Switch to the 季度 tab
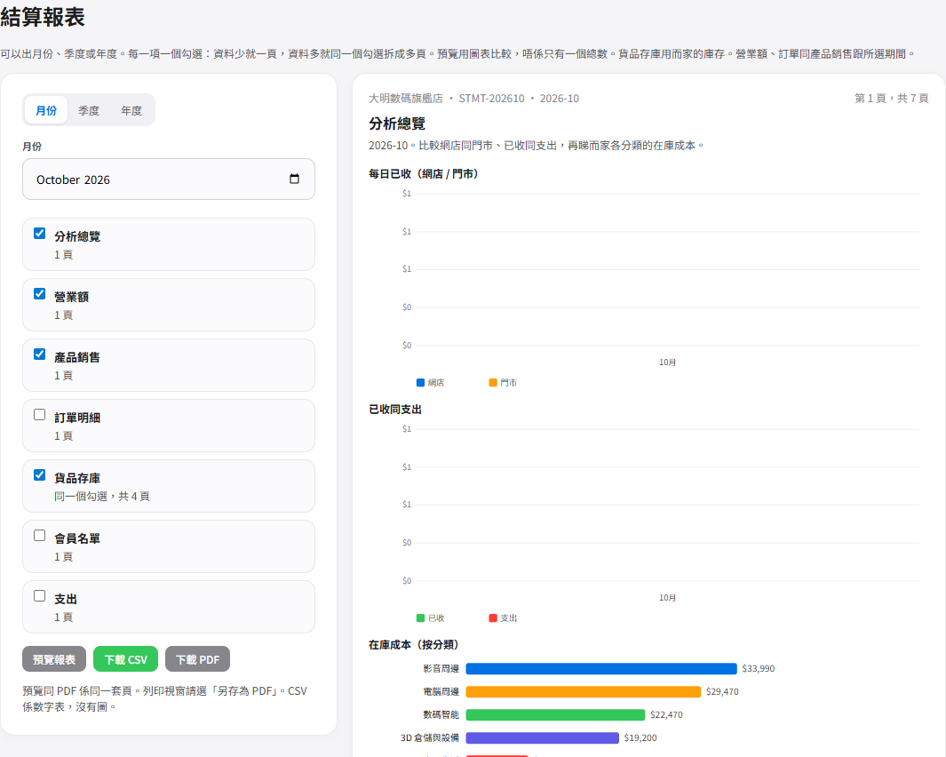This screenshot has height=757, width=946. tap(89, 110)
